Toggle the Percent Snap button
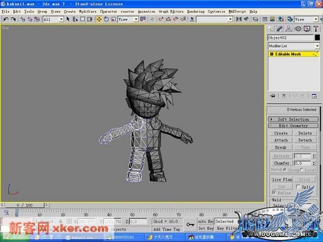This screenshot has width=323, height=242. pos(176,19)
